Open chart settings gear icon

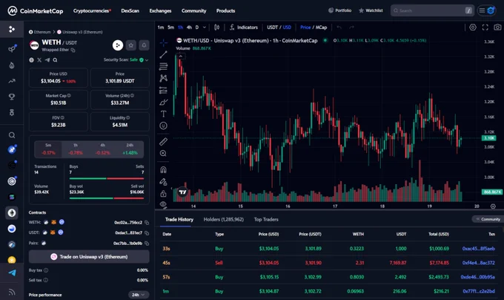[x=473, y=27]
